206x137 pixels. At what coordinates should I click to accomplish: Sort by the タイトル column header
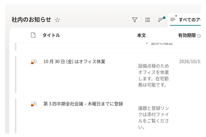(x=51, y=35)
